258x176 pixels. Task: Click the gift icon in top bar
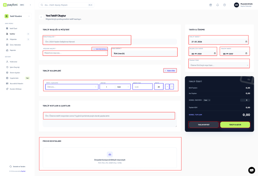tap(210, 5)
